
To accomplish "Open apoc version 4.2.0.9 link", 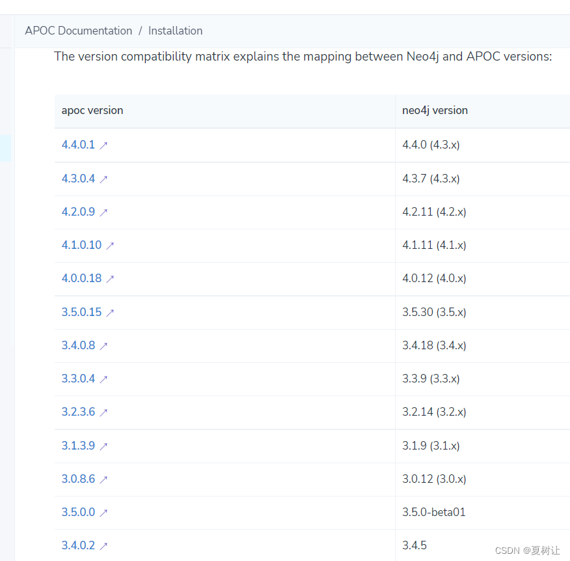I will click(78, 212).
